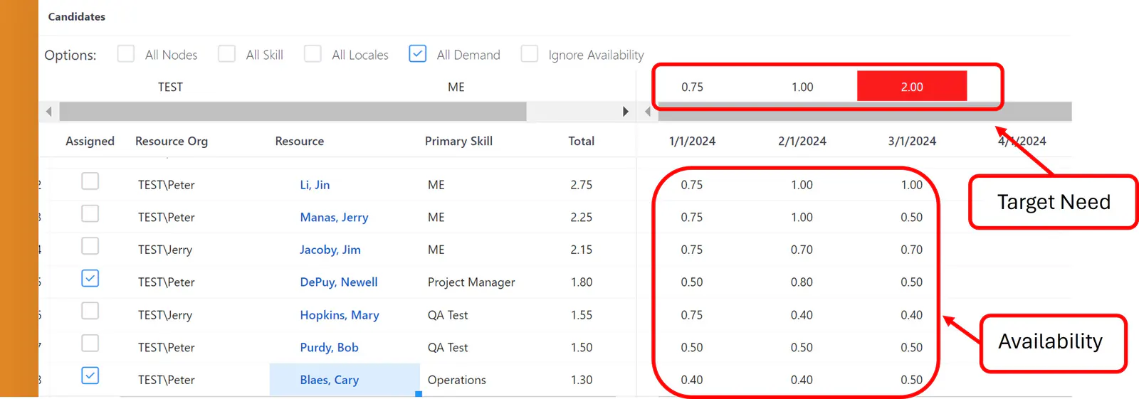Click Li, Jin 3/1/2024 availability 1.00

[912, 185]
